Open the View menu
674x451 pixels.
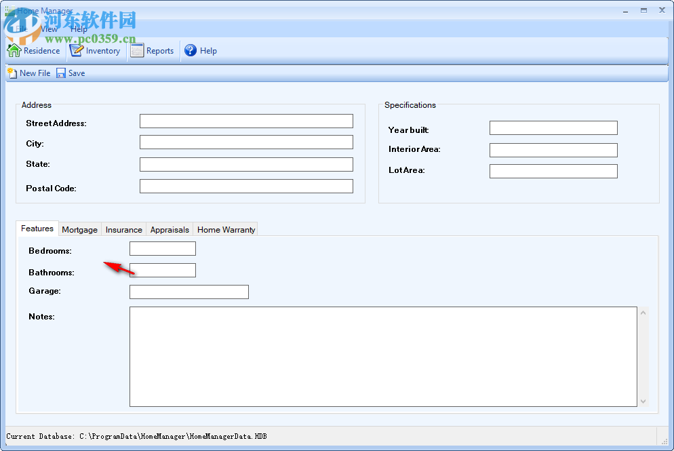pyautogui.click(x=48, y=29)
